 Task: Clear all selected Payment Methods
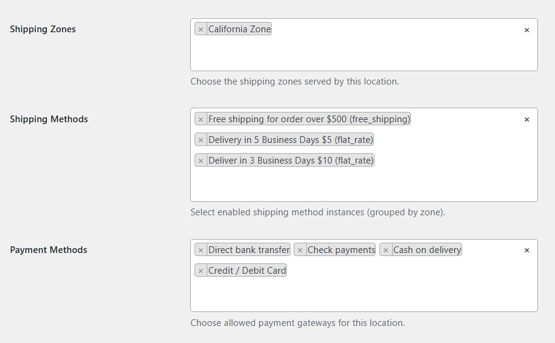[526, 250]
